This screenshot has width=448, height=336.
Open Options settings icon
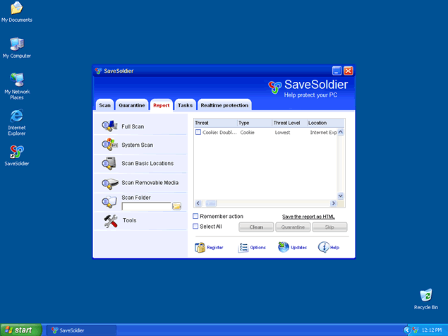pos(243,248)
